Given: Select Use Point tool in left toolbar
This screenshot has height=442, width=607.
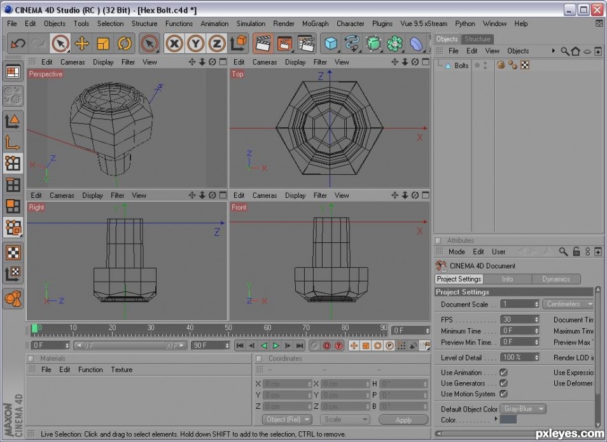Looking at the screenshot, I should pos(13,163).
